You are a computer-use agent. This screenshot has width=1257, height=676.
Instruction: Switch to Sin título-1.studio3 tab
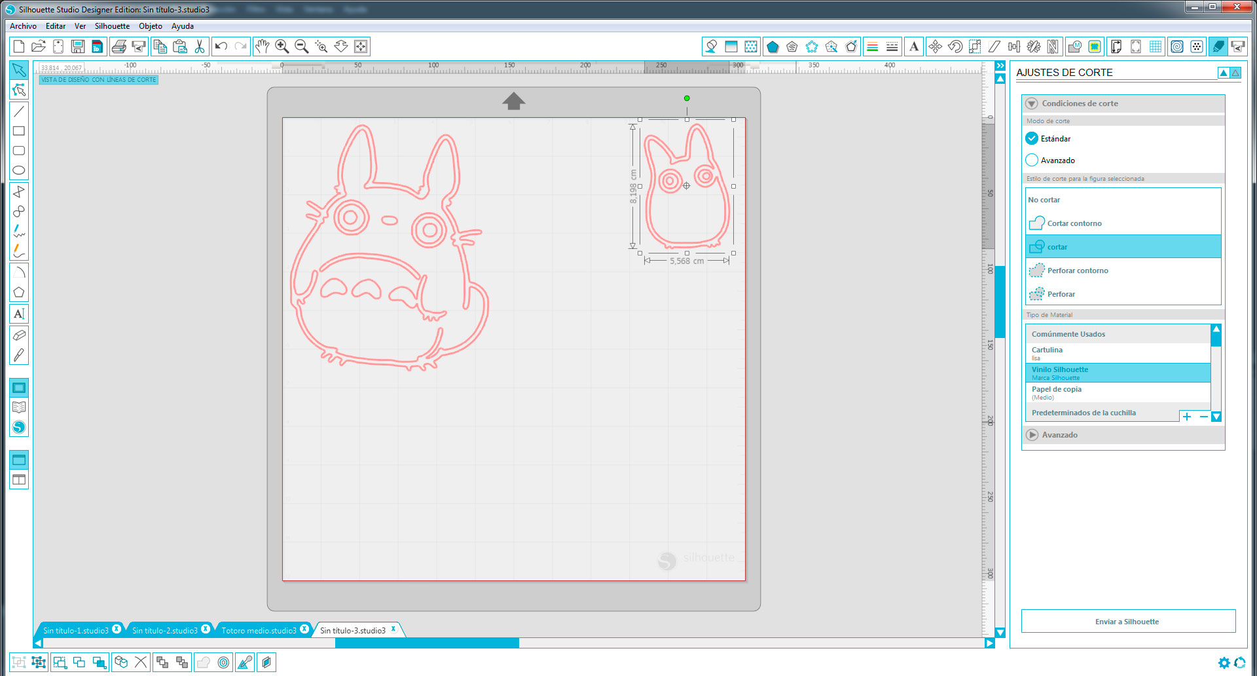[75, 630]
